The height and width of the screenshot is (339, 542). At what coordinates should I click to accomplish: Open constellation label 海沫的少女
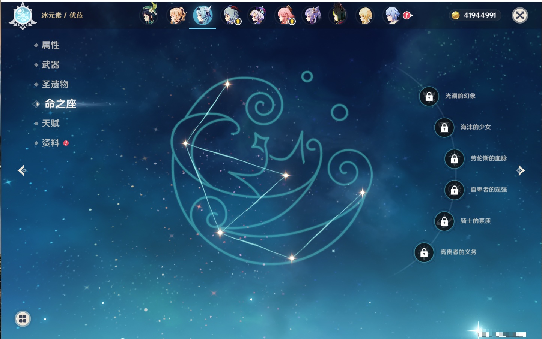[476, 127]
